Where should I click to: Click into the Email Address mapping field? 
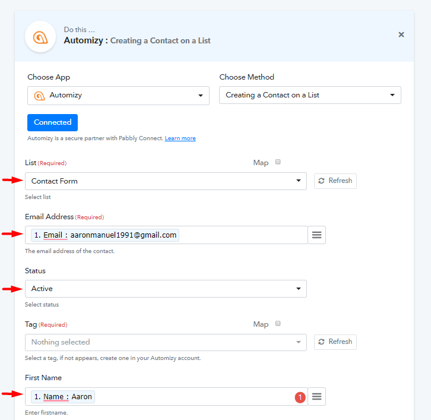click(166, 235)
